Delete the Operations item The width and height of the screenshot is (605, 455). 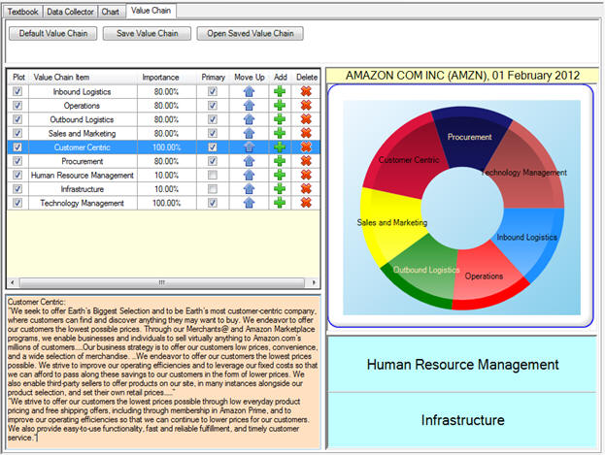(x=306, y=106)
